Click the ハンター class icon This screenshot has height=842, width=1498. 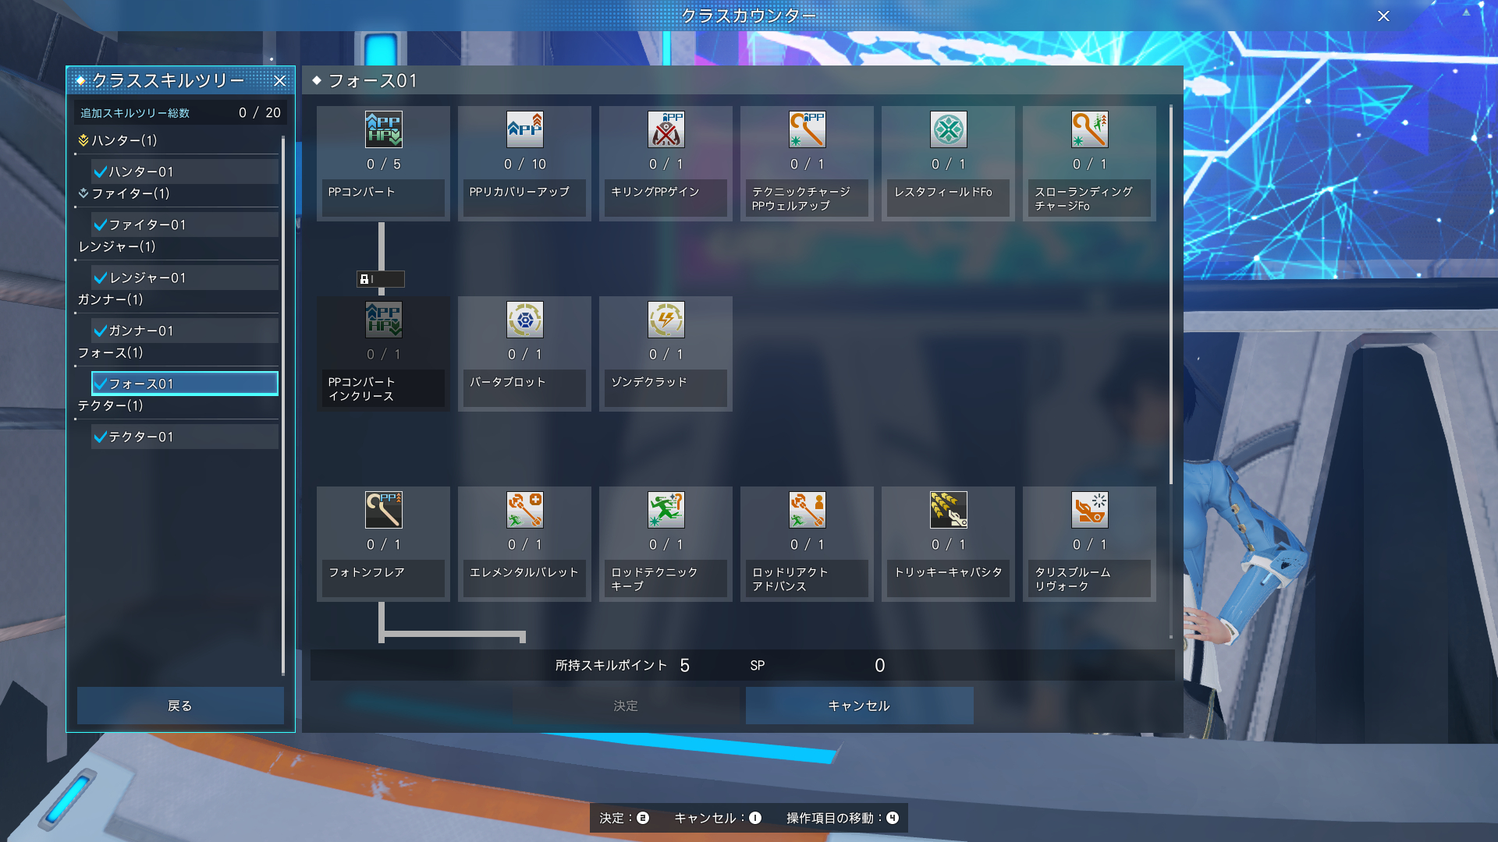[83, 140]
